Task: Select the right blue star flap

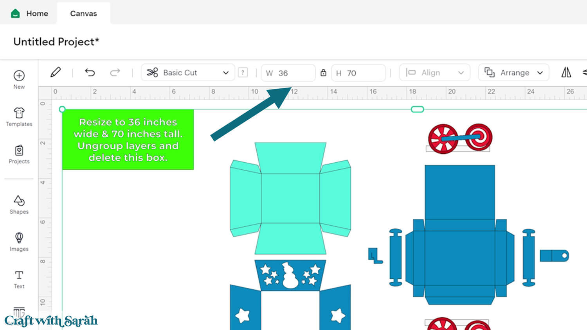Action: pos(335,308)
